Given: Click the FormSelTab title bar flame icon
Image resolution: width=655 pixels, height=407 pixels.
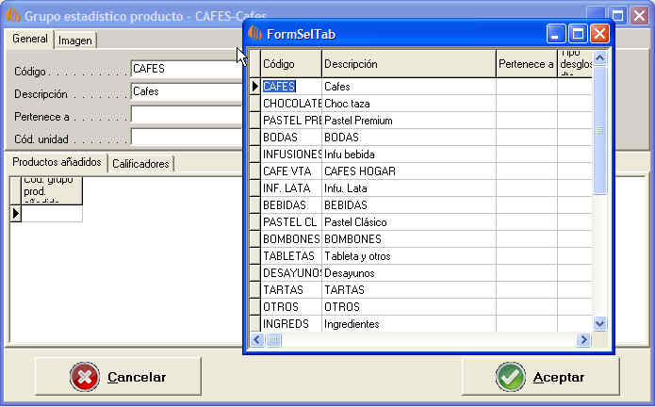Looking at the screenshot, I should [254, 34].
